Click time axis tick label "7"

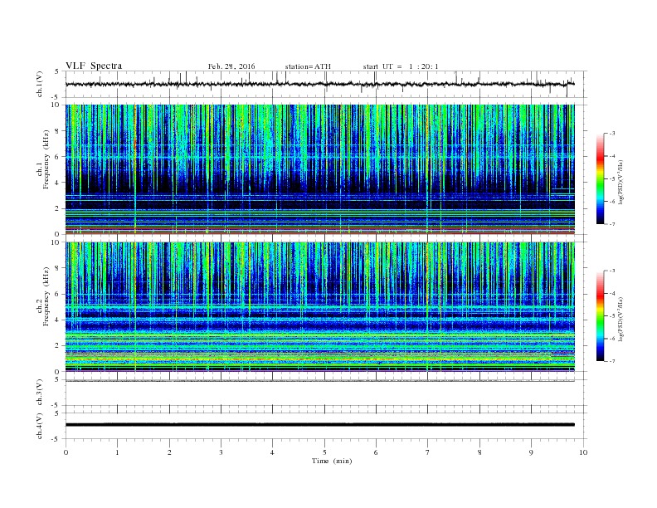click(x=428, y=452)
